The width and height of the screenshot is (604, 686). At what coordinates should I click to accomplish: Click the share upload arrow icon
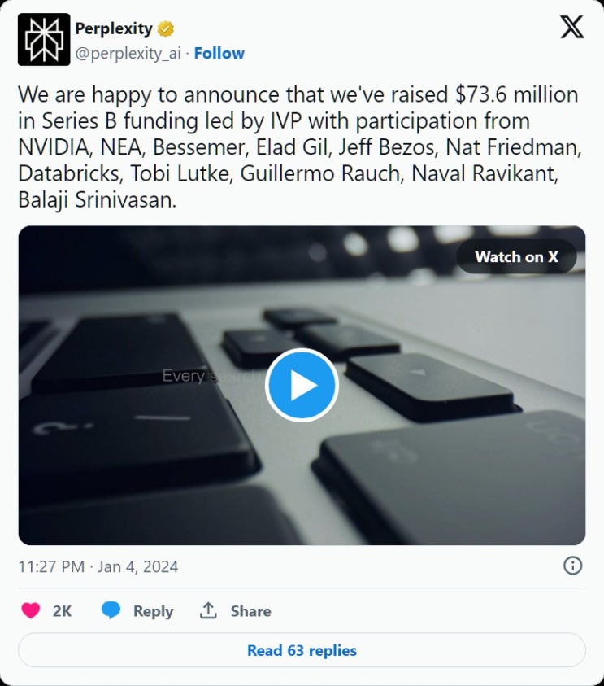(x=209, y=610)
